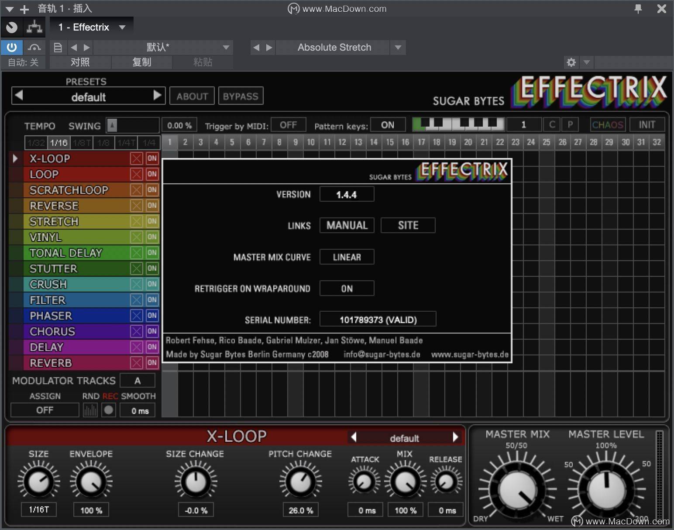The height and width of the screenshot is (530, 674).
Task: Open the settings gear icon
Action: coord(571,62)
